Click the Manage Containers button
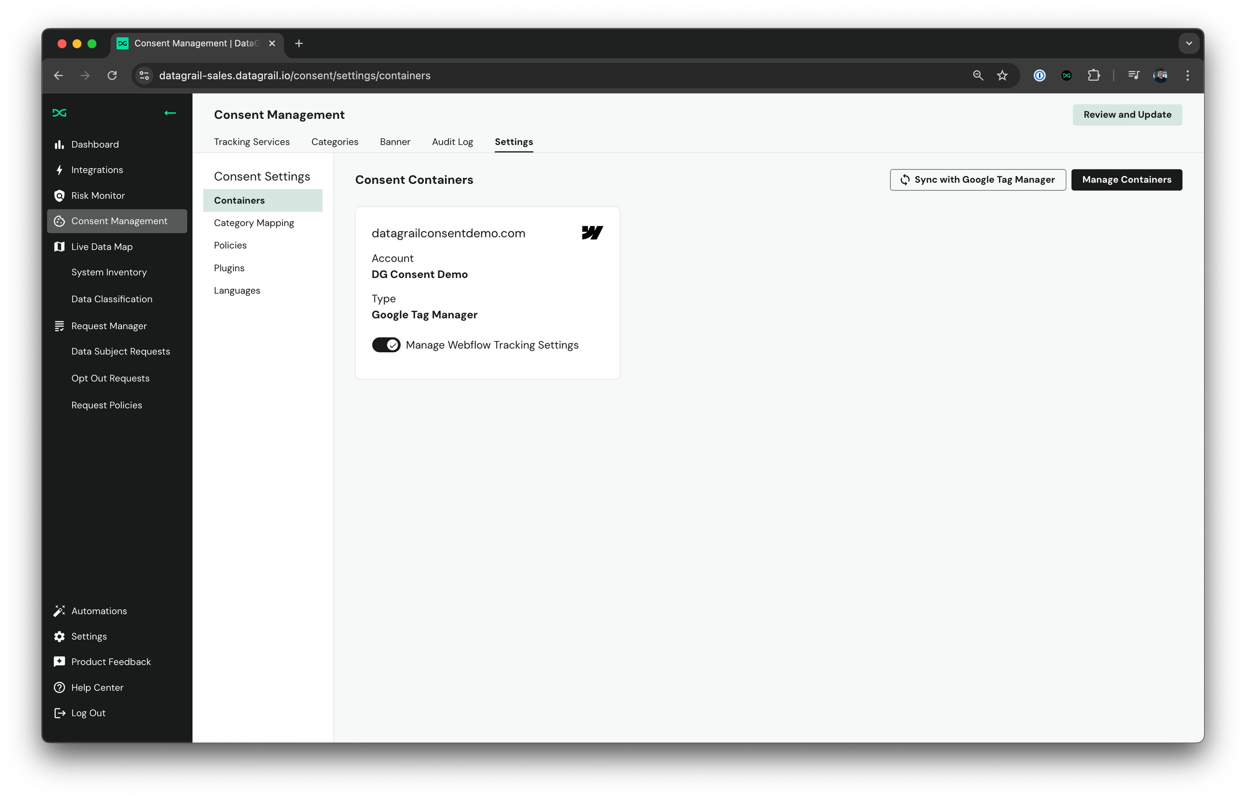Viewport: 1246px width, 798px height. 1127,180
